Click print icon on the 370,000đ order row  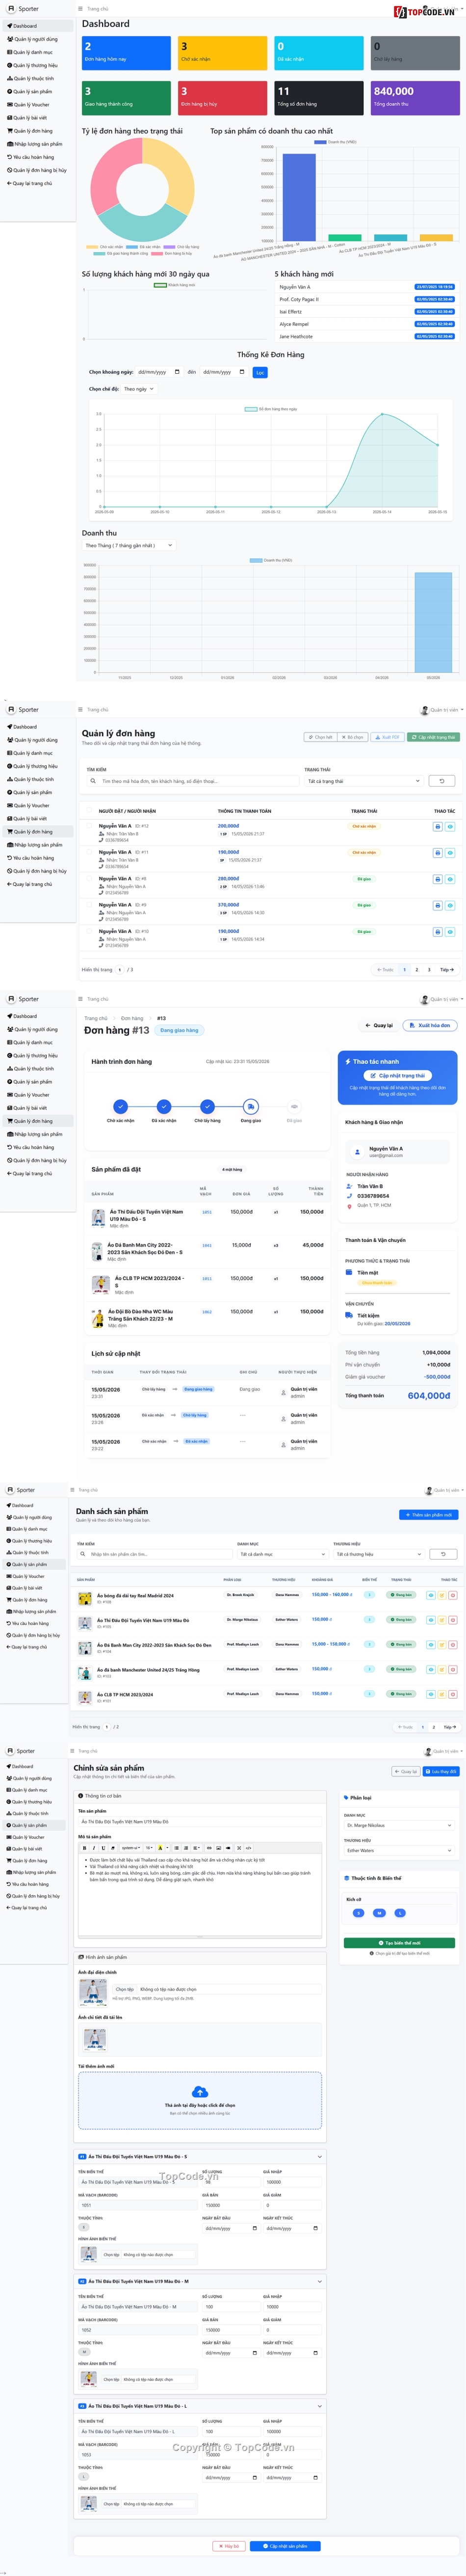tap(437, 905)
